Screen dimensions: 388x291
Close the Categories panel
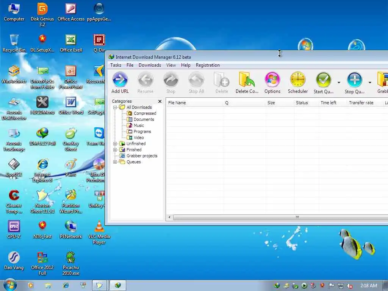pos(160,101)
